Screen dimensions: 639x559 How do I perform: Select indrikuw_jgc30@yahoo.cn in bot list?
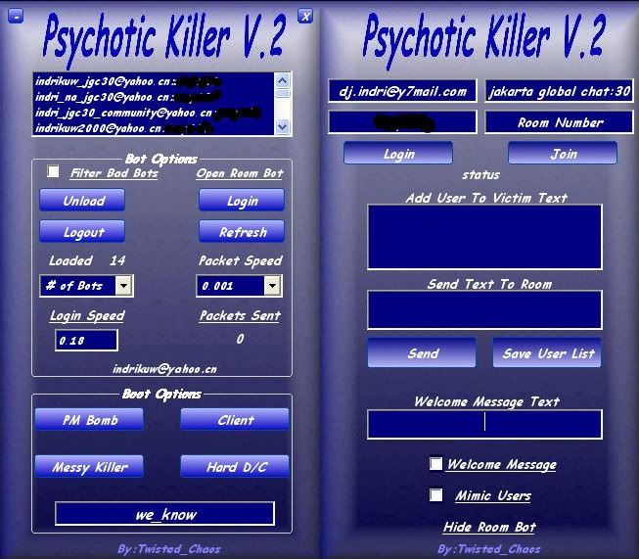[153, 81]
